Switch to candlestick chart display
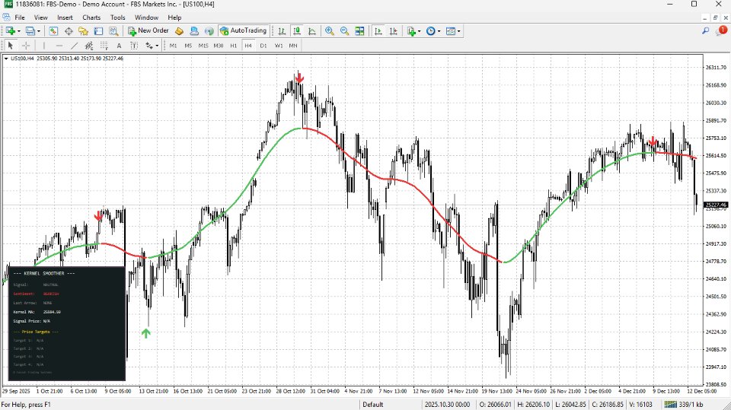The height and width of the screenshot is (410, 731). pyautogui.click(x=297, y=30)
